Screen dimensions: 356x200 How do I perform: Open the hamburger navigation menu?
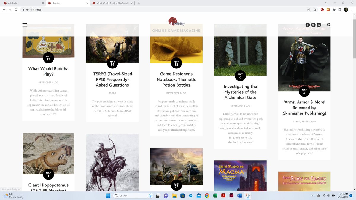coord(25,25)
